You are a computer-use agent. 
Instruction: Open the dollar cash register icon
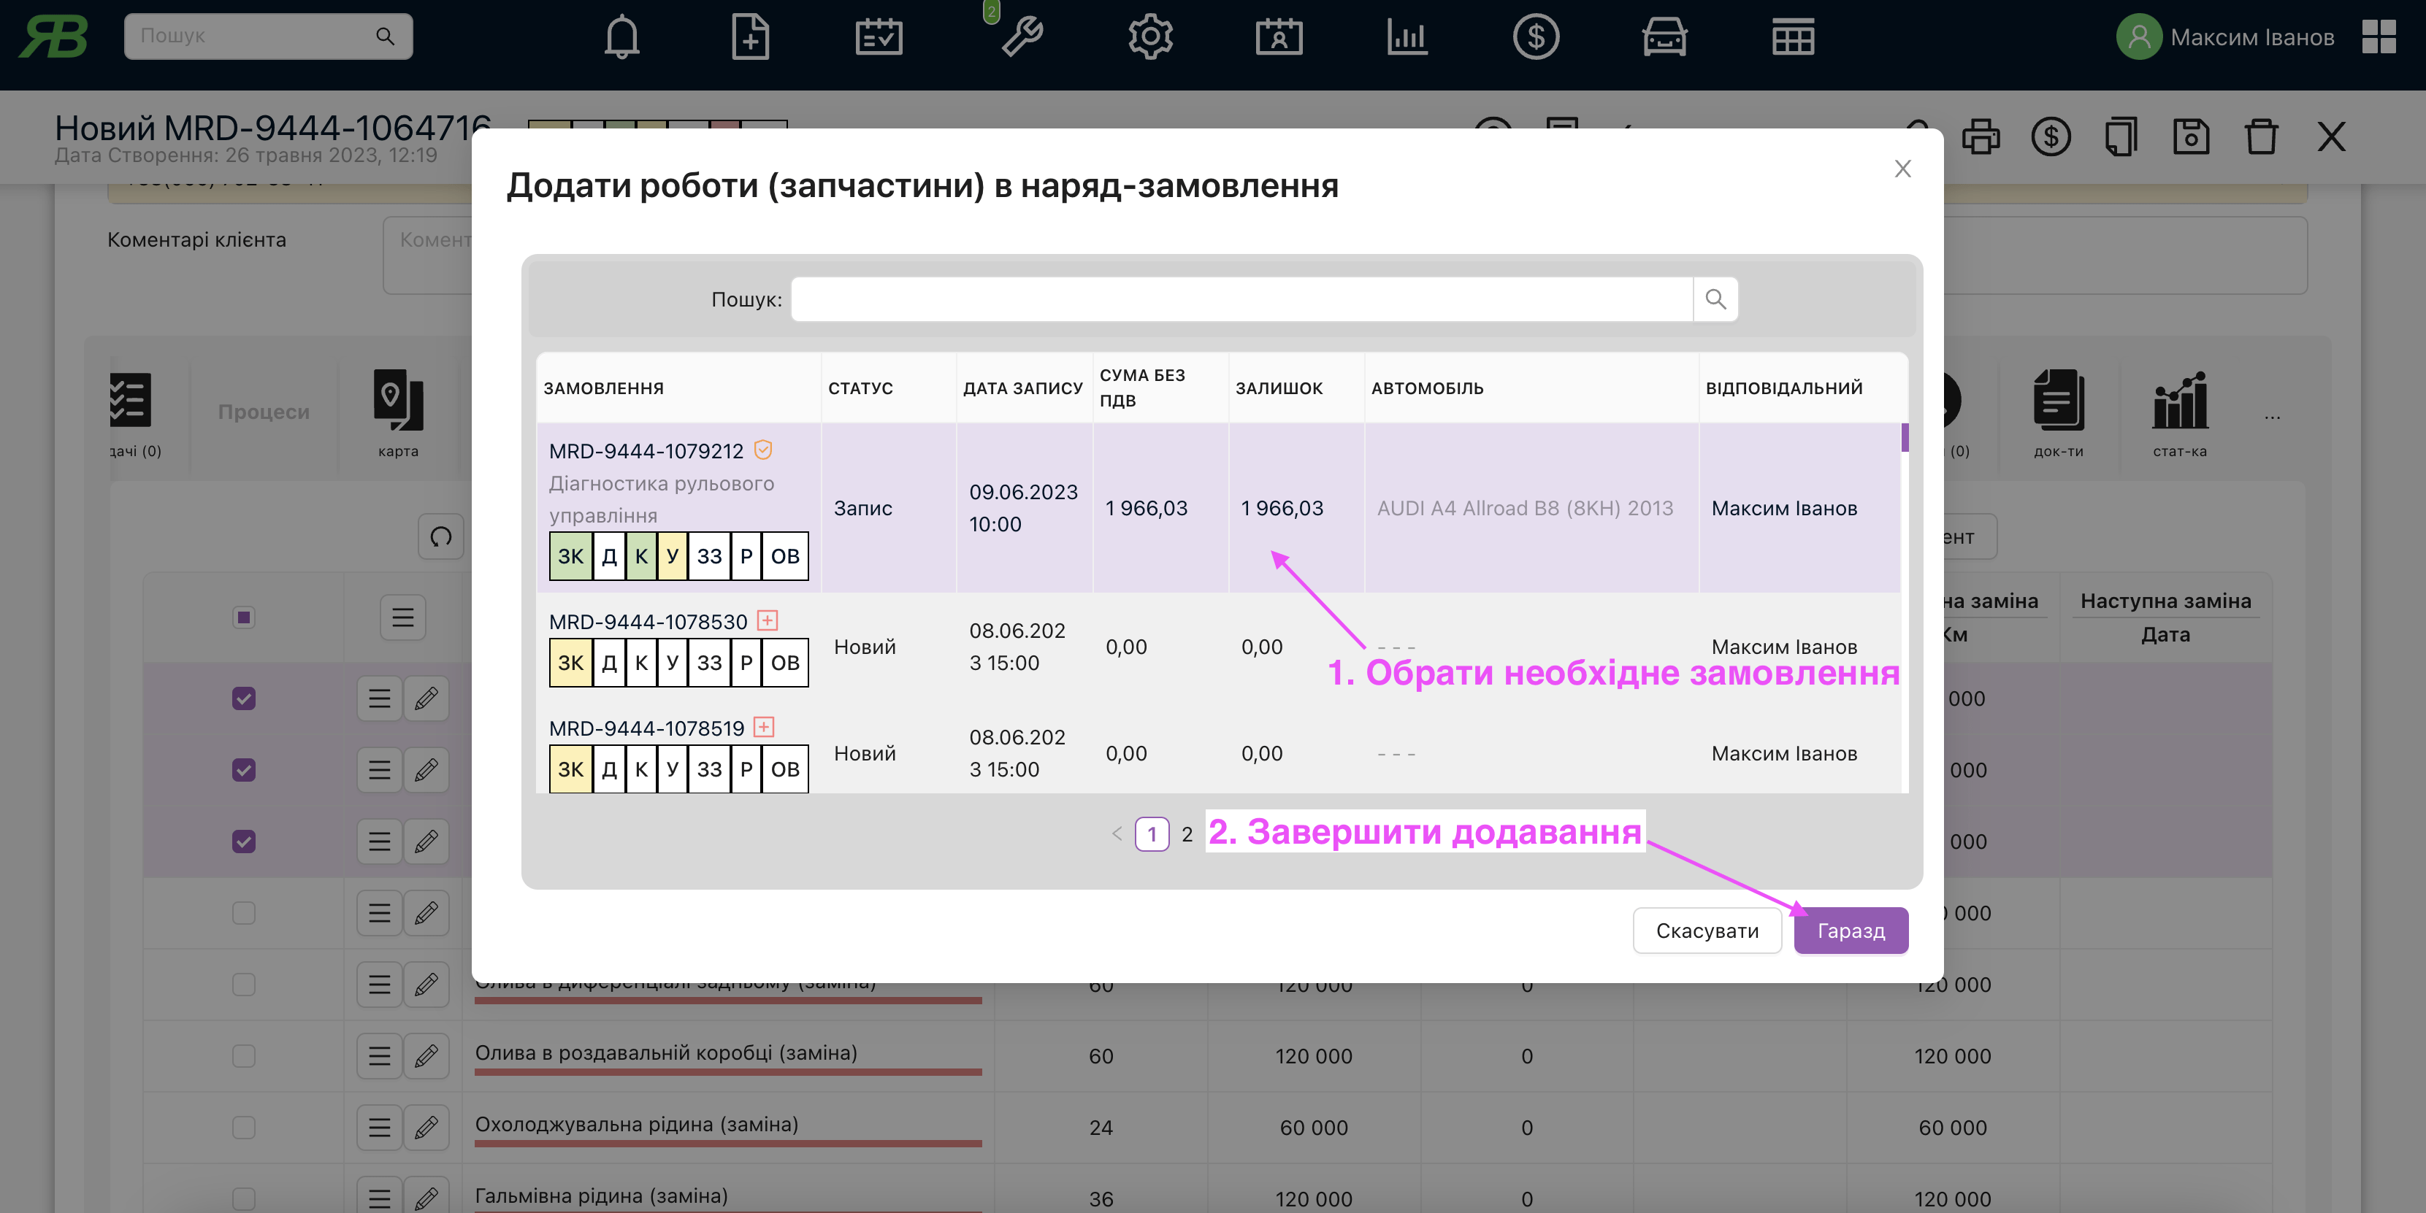(1535, 38)
